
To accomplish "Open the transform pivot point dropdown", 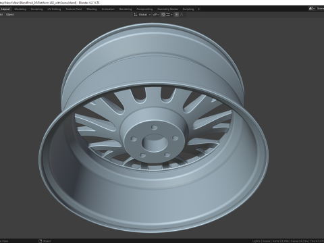I will tap(156, 15).
